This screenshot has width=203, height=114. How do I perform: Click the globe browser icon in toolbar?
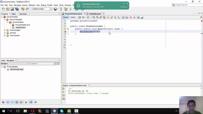click(x=55, y=9)
